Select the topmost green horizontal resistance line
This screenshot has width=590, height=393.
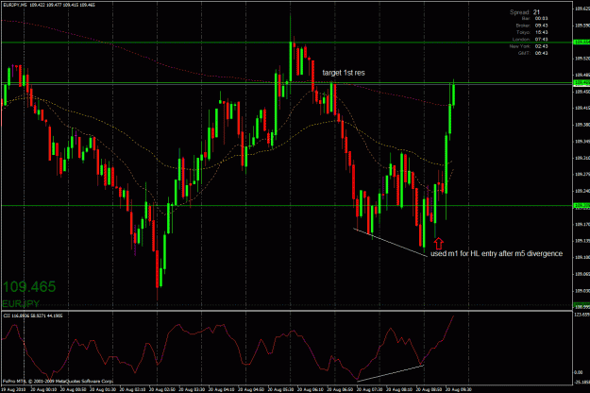pyautogui.click(x=286, y=43)
